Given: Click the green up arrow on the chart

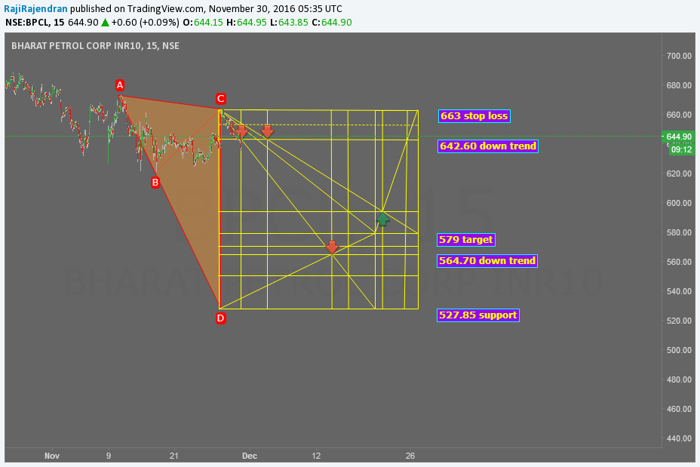Looking at the screenshot, I should click(x=382, y=219).
